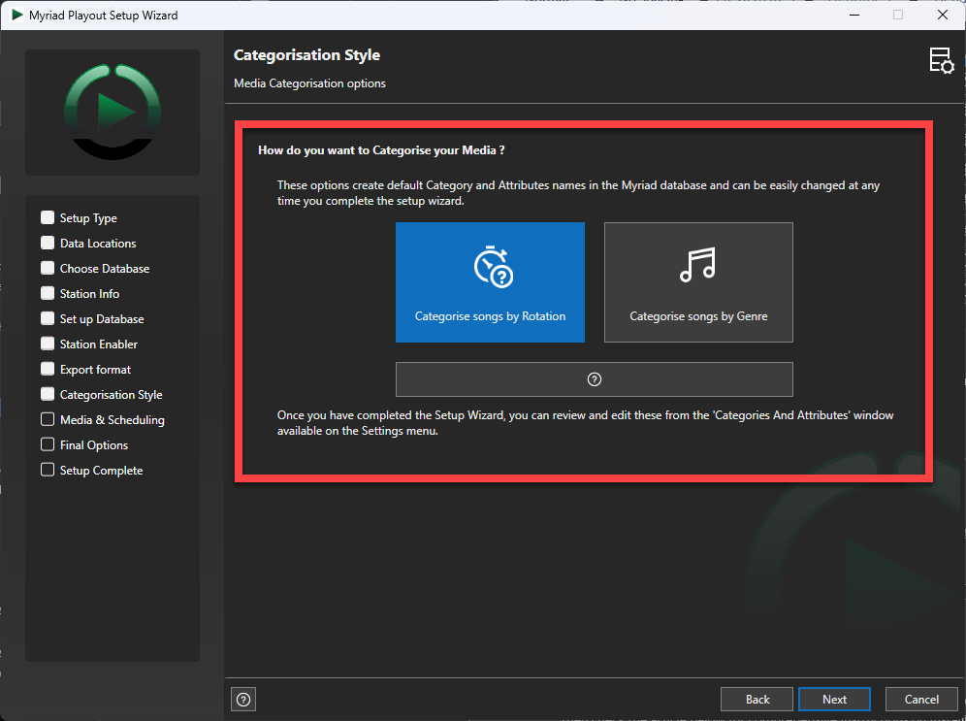Open wizard help button at bottom left
The height and width of the screenshot is (721, 966).
243,700
